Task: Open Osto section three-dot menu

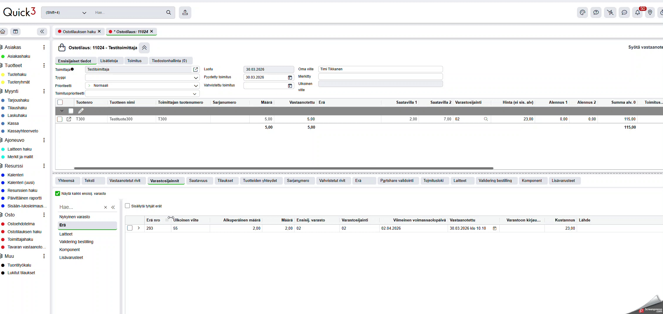Action: tap(44, 215)
